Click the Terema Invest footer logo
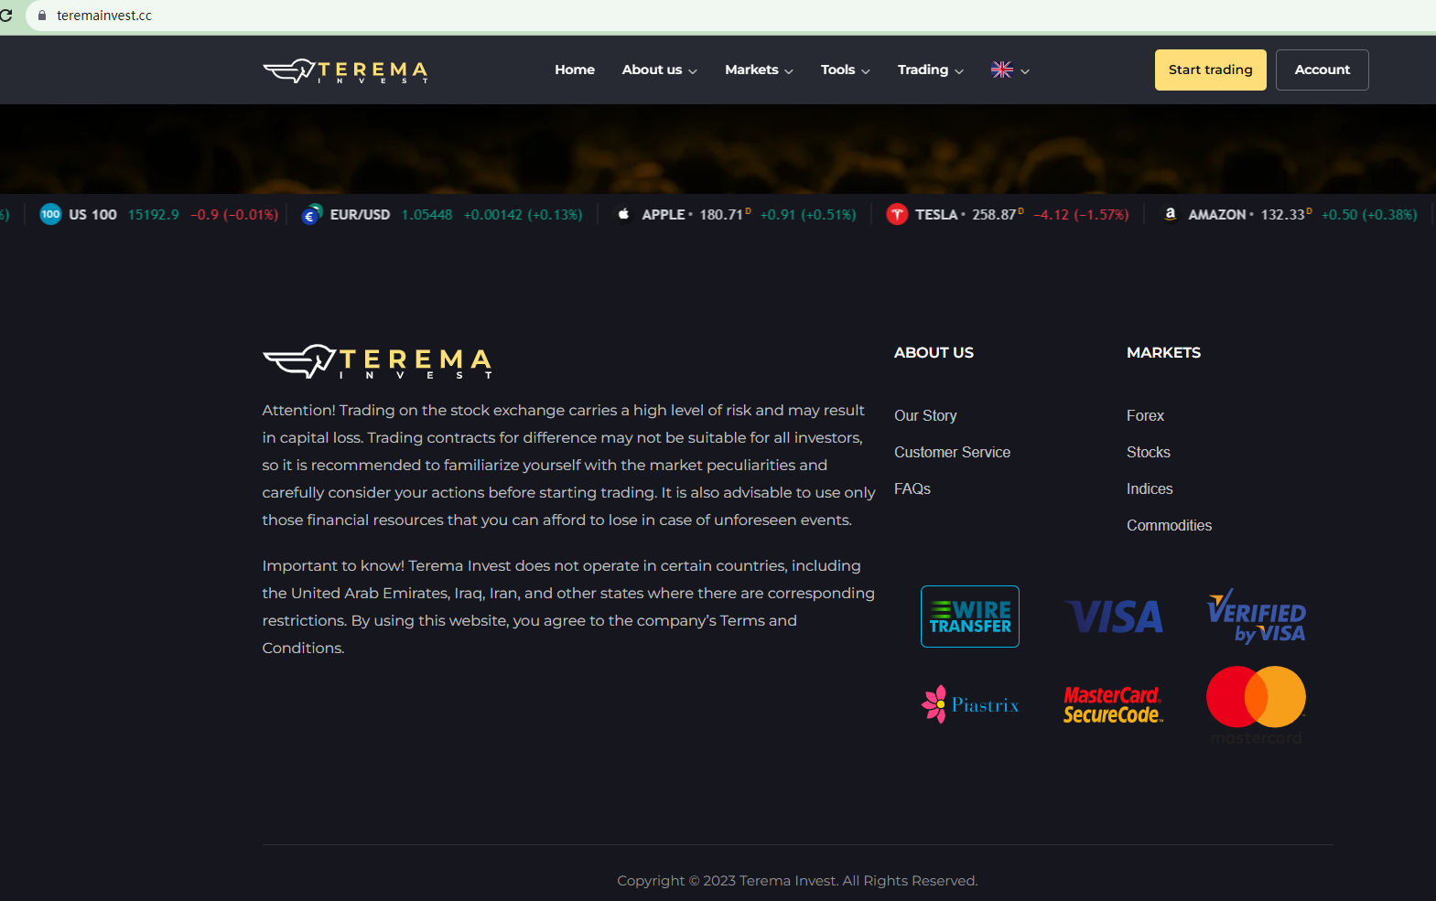This screenshot has height=901, width=1436. pos(377,361)
